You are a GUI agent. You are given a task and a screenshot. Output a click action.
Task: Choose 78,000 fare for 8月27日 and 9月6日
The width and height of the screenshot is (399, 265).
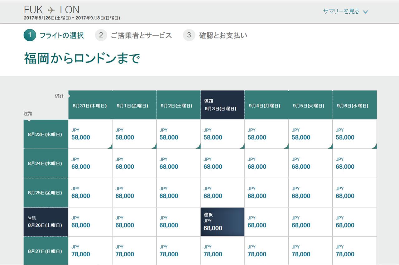click(x=355, y=251)
